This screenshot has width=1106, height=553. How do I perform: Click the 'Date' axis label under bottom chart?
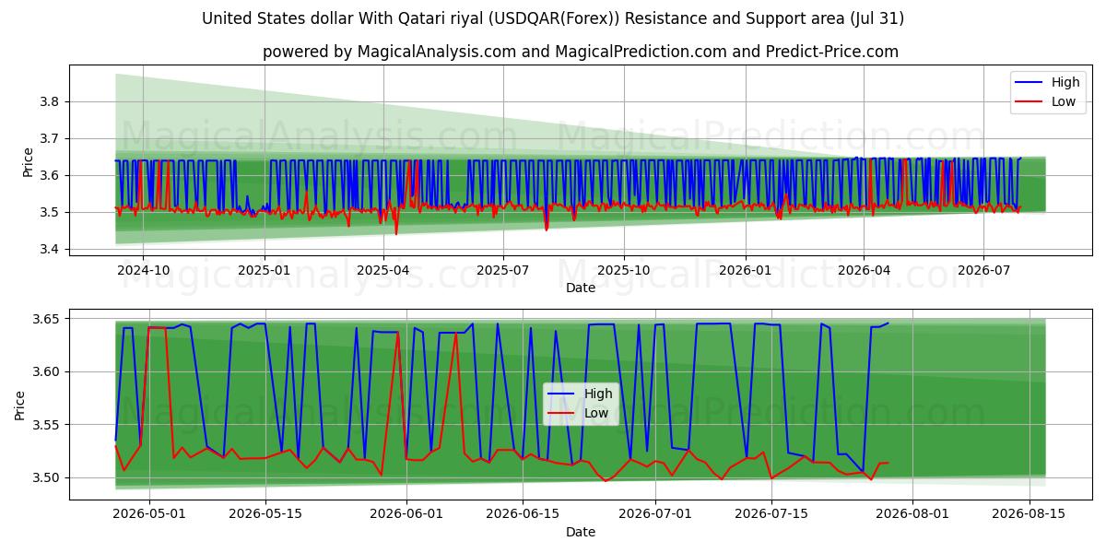pyautogui.click(x=581, y=532)
